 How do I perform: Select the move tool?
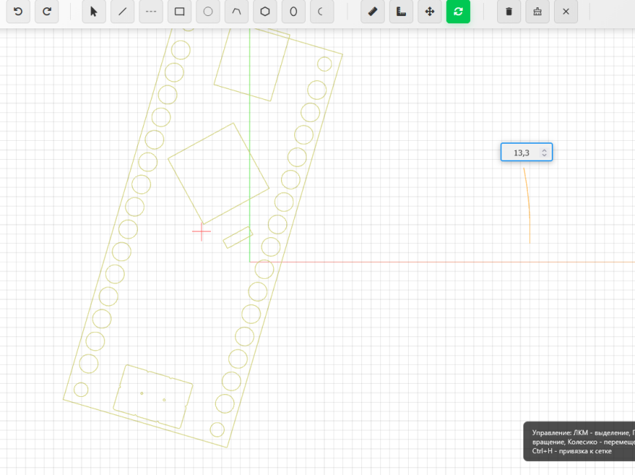pos(429,12)
